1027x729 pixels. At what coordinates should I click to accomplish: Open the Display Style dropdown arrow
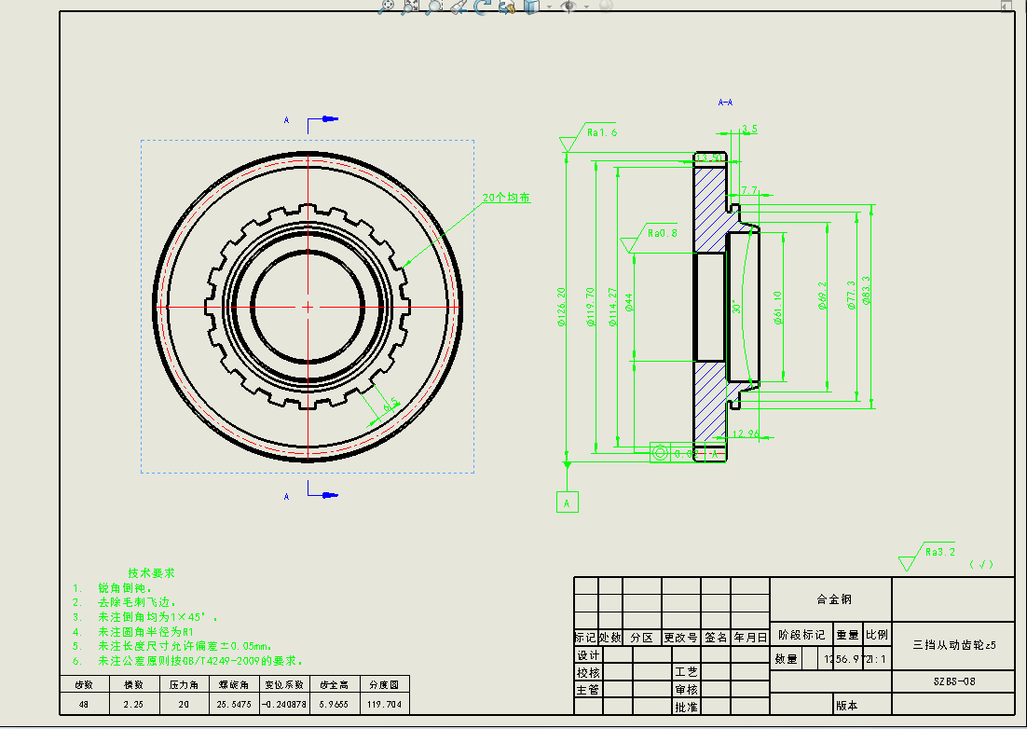(548, 7)
